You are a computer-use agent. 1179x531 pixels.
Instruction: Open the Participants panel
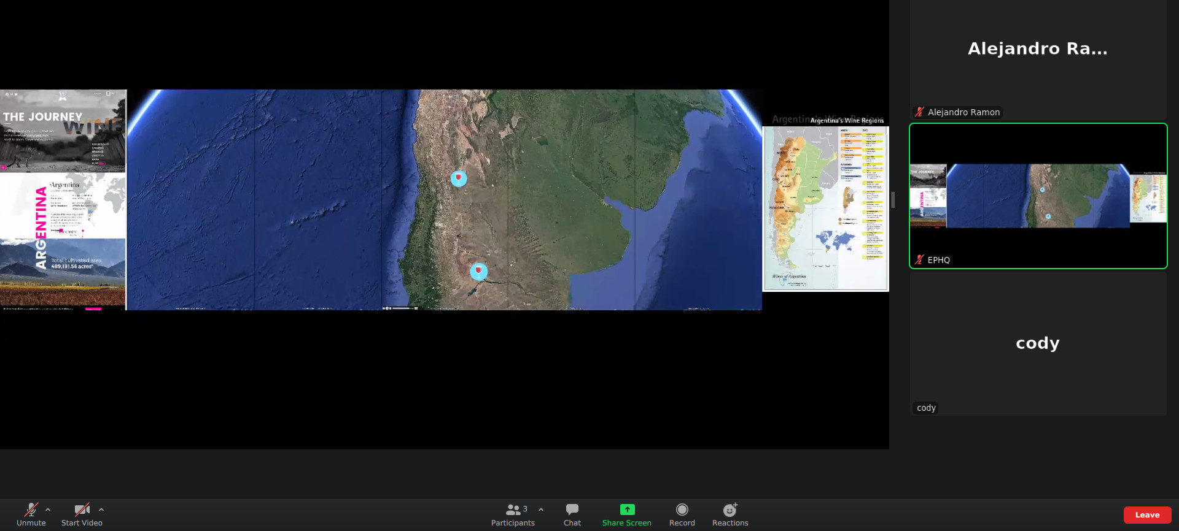(x=513, y=514)
